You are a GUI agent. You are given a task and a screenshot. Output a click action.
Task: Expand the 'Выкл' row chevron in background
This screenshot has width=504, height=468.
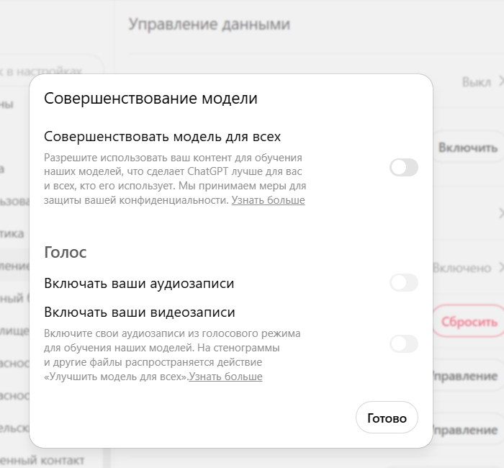coord(501,82)
